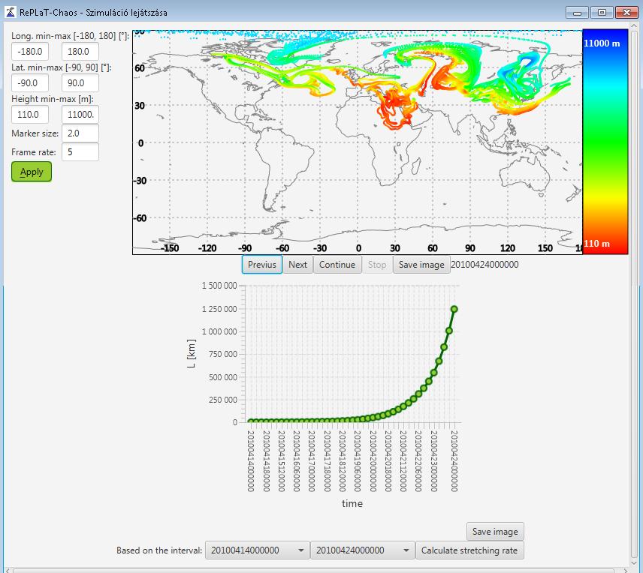Close the RePLaT-Chaos window
Viewport: 643px width, 573px height.
coord(626,12)
